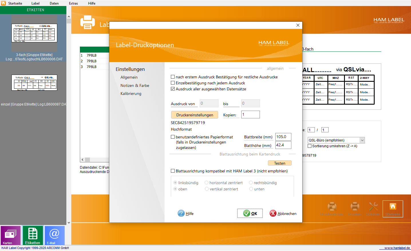This screenshot has width=411, height=251.
Task: Click the Testen button
Action: point(280,163)
